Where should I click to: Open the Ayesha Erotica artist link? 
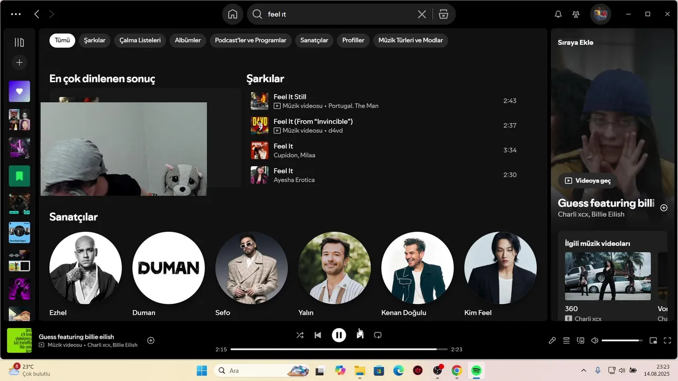point(294,180)
